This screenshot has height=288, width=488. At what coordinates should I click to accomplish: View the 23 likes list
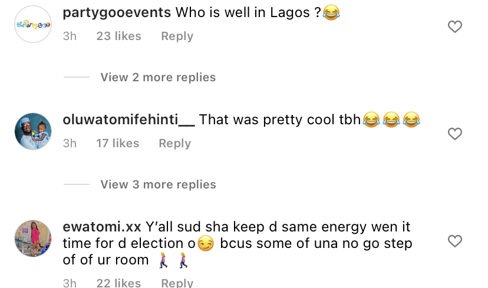coord(118,36)
